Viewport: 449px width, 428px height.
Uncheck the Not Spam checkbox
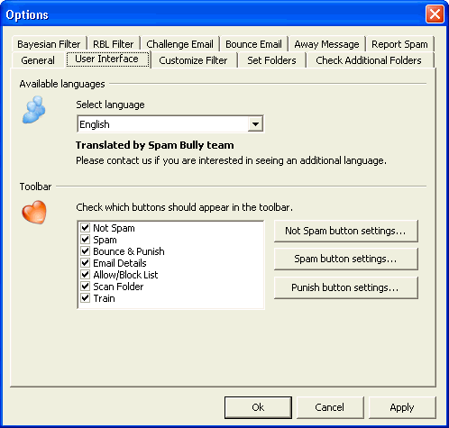click(86, 228)
